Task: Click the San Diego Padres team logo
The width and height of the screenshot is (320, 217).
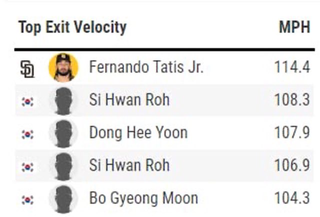Action: click(x=27, y=68)
